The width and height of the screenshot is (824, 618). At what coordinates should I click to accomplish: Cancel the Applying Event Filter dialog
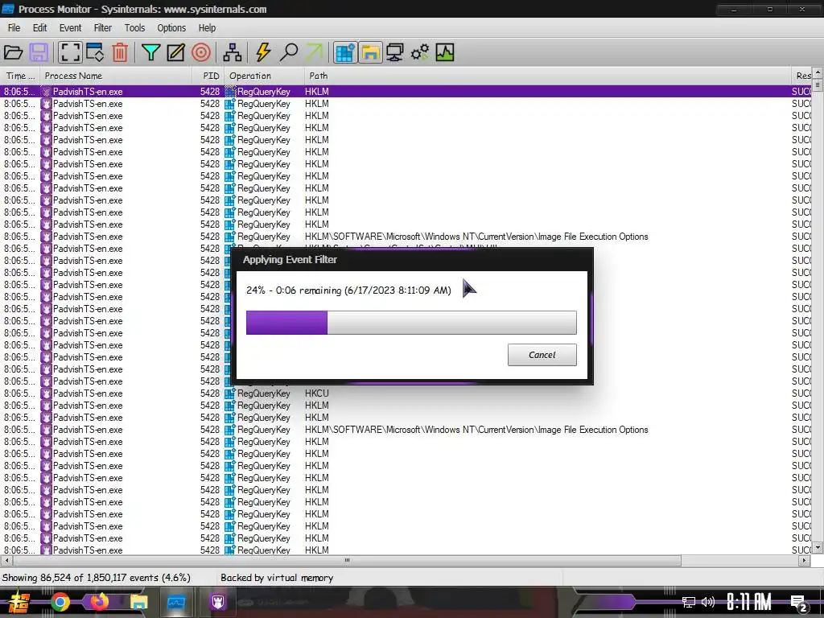542,355
